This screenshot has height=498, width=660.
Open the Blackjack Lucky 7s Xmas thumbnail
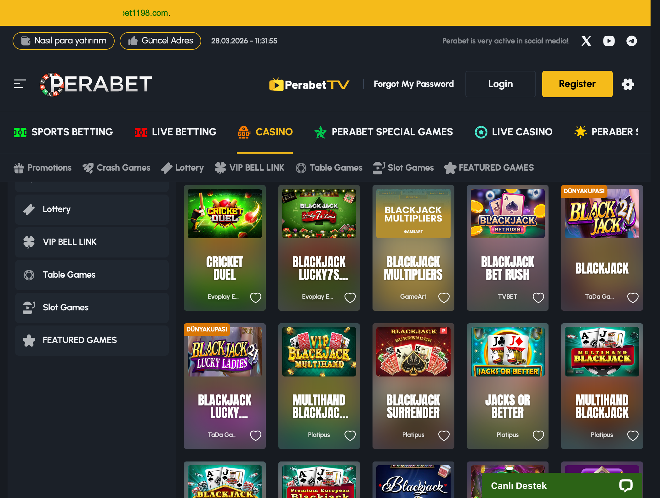pyautogui.click(x=319, y=213)
